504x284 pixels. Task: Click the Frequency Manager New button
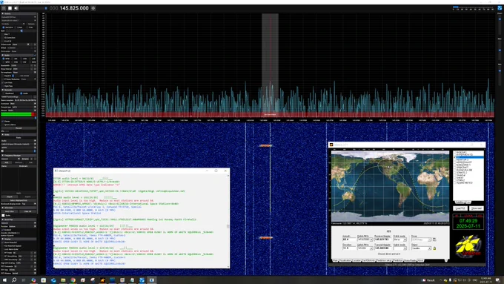(7, 162)
